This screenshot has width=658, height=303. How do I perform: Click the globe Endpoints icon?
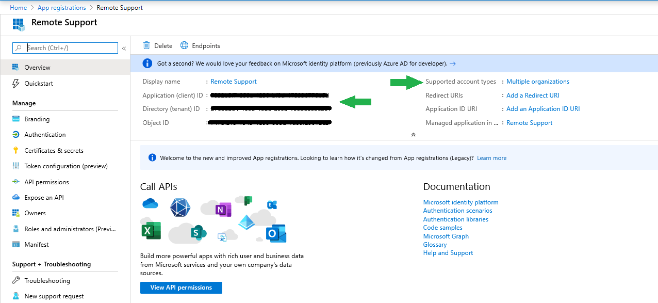(x=184, y=45)
